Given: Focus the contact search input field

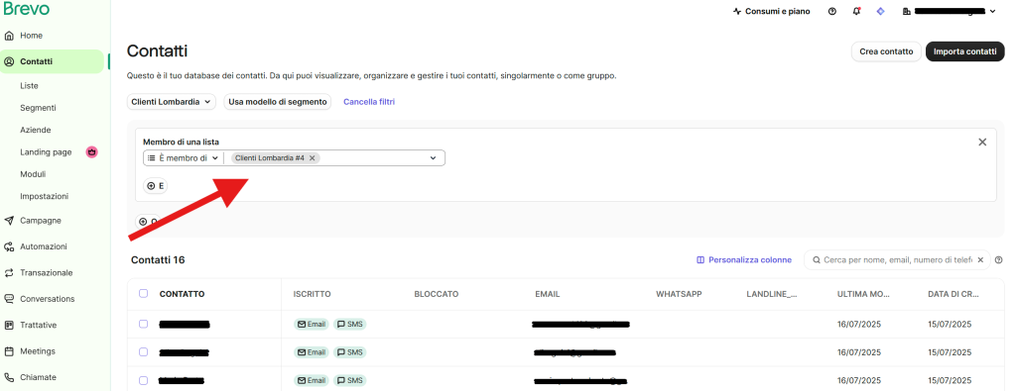Looking at the screenshot, I should (897, 259).
